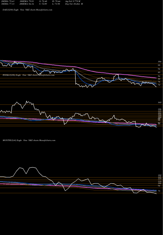The image size is (163, 235).
Task: Click the 80 price label on daily chart
Action: [x=159, y=79]
